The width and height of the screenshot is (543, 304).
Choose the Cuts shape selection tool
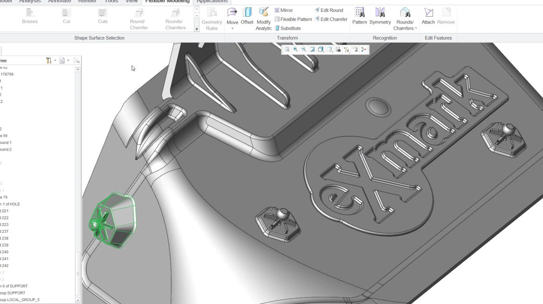pos(102,16)
